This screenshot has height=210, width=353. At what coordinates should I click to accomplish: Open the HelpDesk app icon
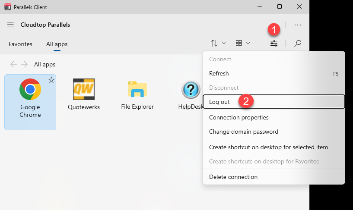click(190, 89)
